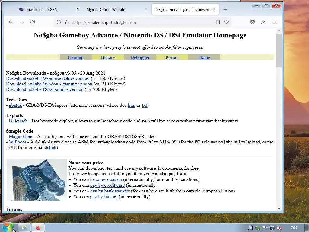309x232 pixels.
Task: Download no$gba DOS gaming version
Action: [45, 89]
